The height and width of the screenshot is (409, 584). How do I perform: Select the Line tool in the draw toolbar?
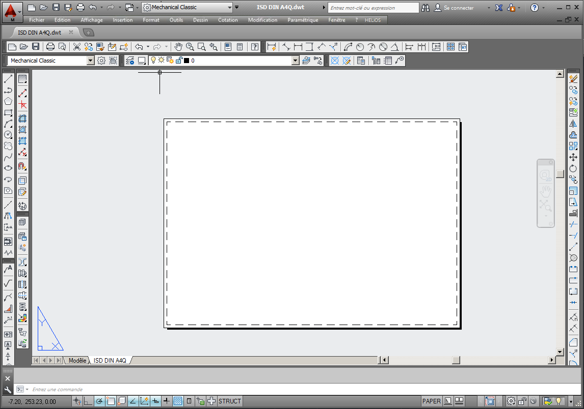(8, 79)
